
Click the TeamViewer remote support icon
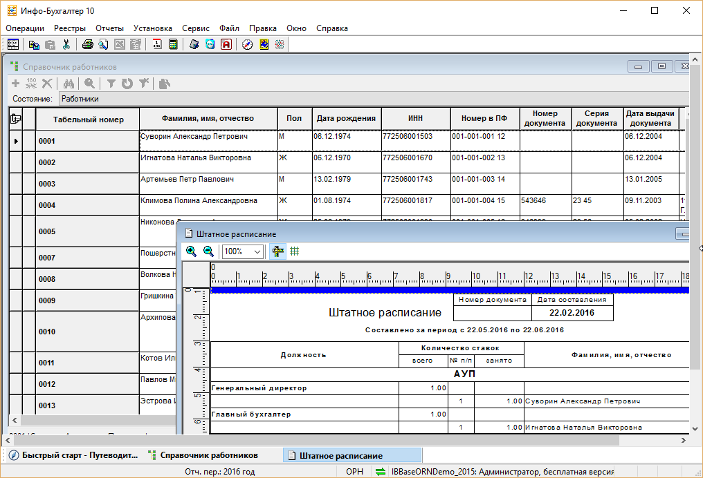[210, 44]
